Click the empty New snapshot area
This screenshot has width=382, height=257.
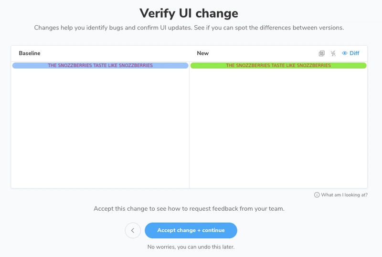(278, 129)
